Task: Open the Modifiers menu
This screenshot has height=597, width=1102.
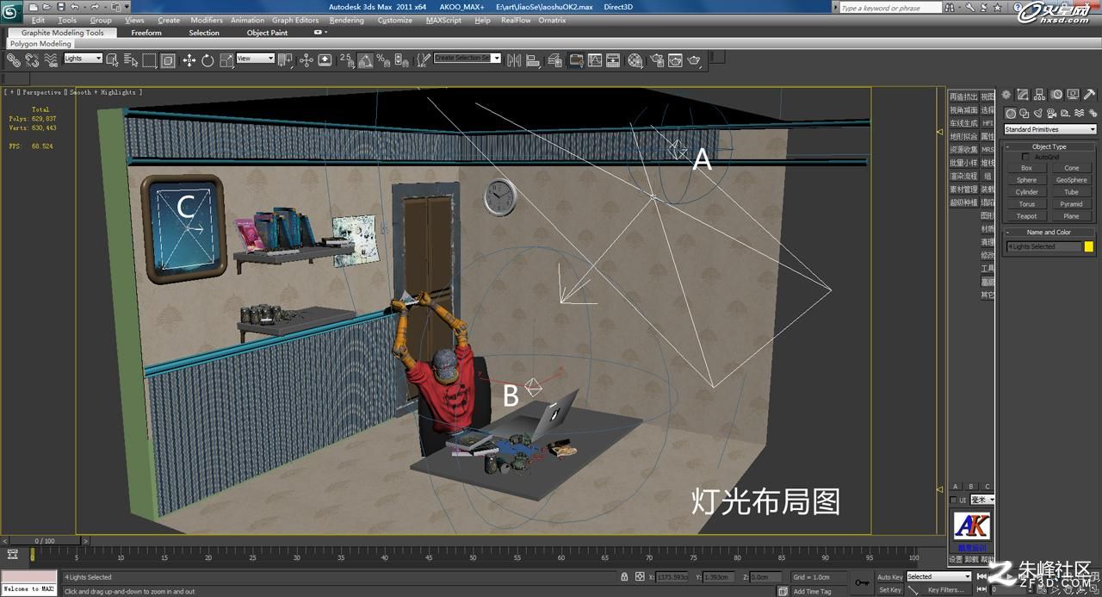Action: [207, 20]
